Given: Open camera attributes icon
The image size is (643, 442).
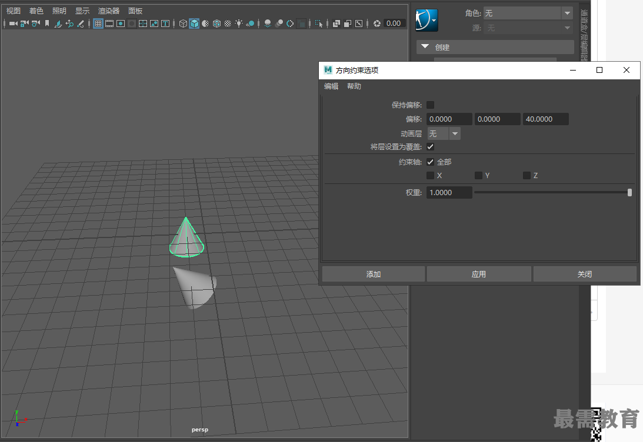Looking at the screenshot, I should coord(36,24).
